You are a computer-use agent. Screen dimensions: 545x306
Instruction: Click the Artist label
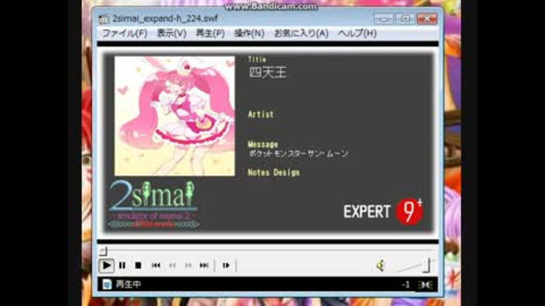pyautogui.click(x=261, y=114)
